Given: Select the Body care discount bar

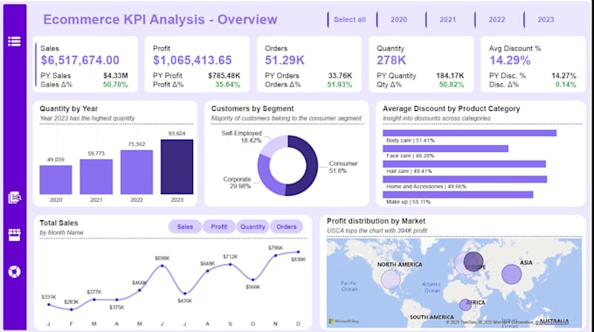Looking at the screenshot, I should 469,133.
